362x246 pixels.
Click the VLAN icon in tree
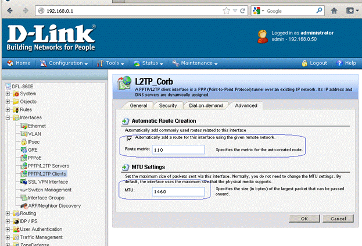[24, 134]
